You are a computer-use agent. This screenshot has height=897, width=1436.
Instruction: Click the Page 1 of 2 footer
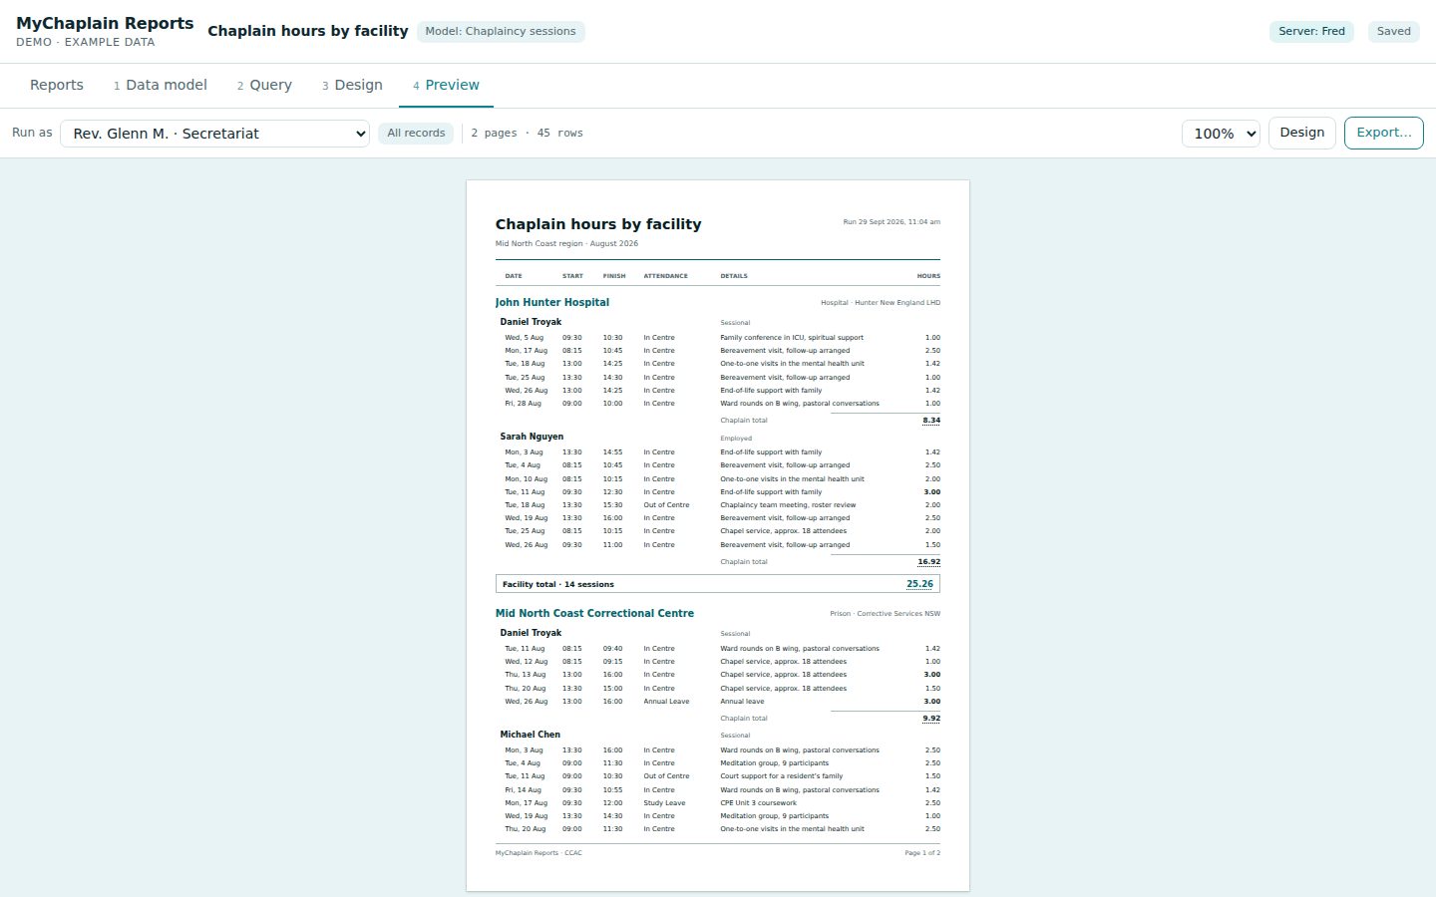[x=922, y=853]
